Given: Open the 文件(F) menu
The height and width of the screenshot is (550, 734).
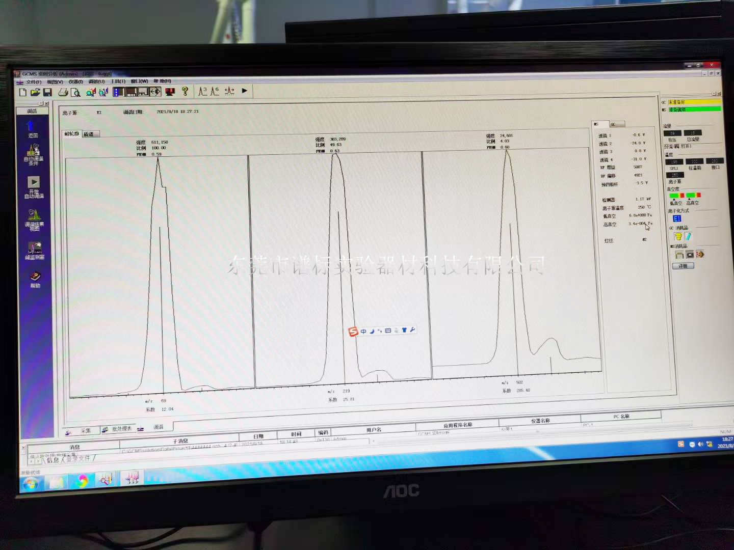Looking at the screenshot, I should (x=33, y=82).
